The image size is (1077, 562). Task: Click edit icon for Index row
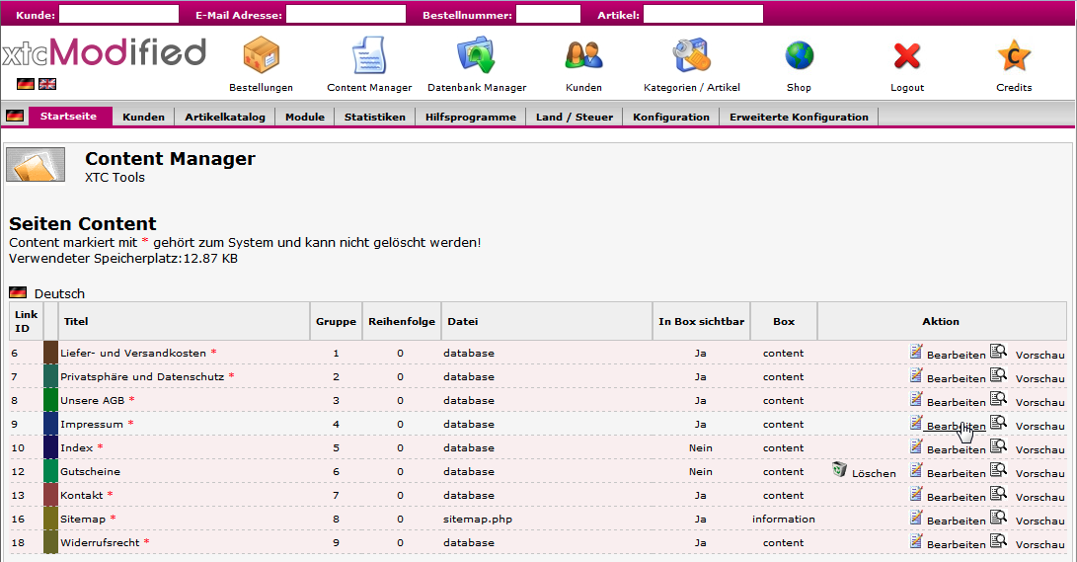point(916,445)
